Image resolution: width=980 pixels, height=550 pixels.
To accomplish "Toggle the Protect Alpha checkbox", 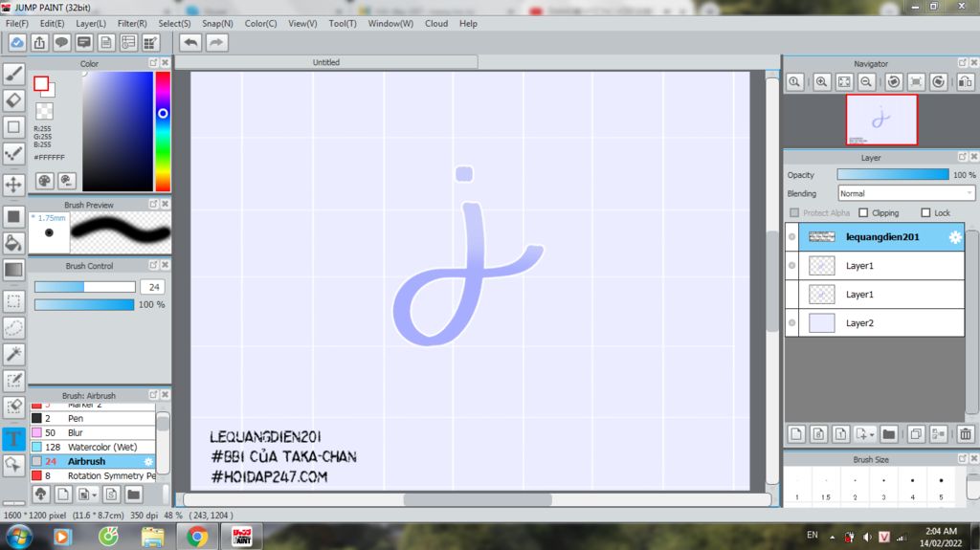I will pos(794,212).
